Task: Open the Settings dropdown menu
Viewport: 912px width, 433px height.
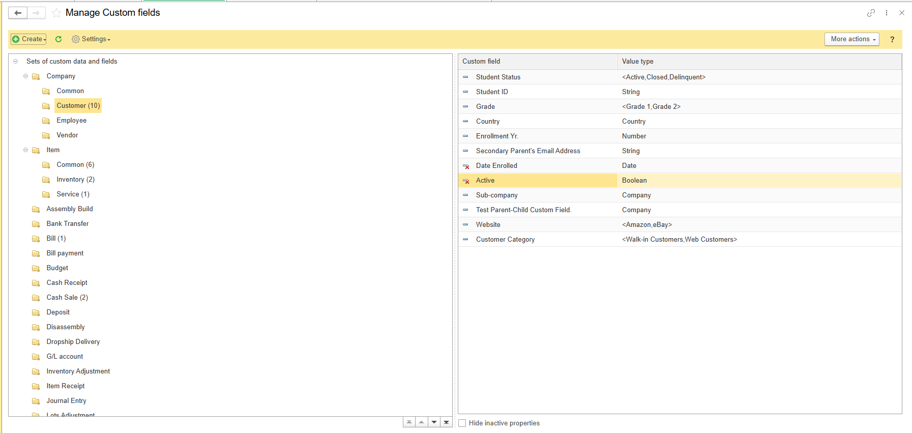Action: pyautogui.click(x=91, y=39)
